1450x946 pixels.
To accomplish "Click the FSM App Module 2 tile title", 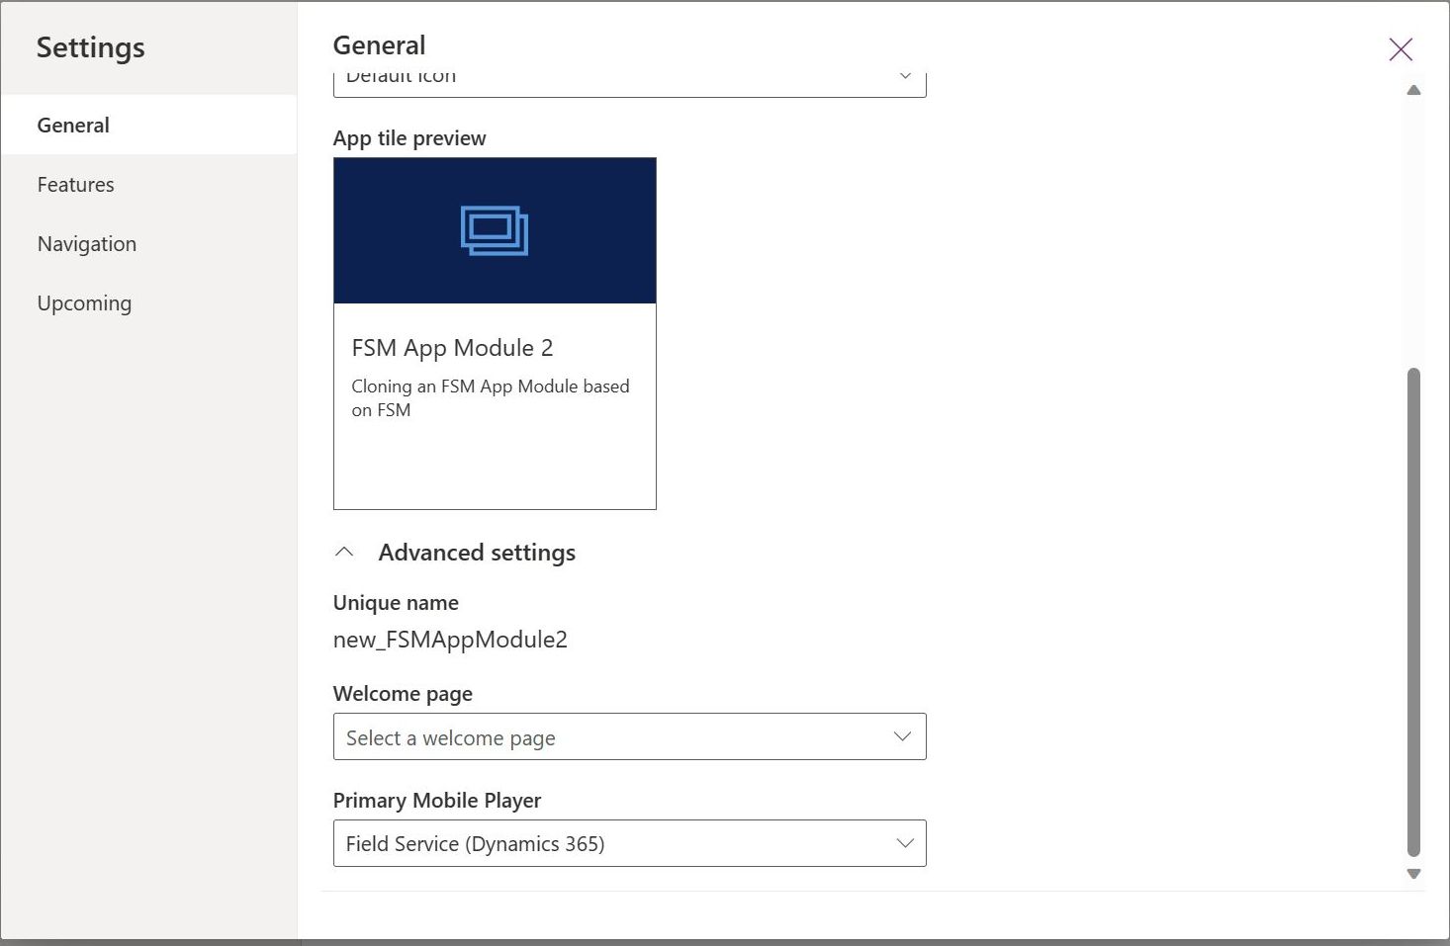I will click(452, 348).
